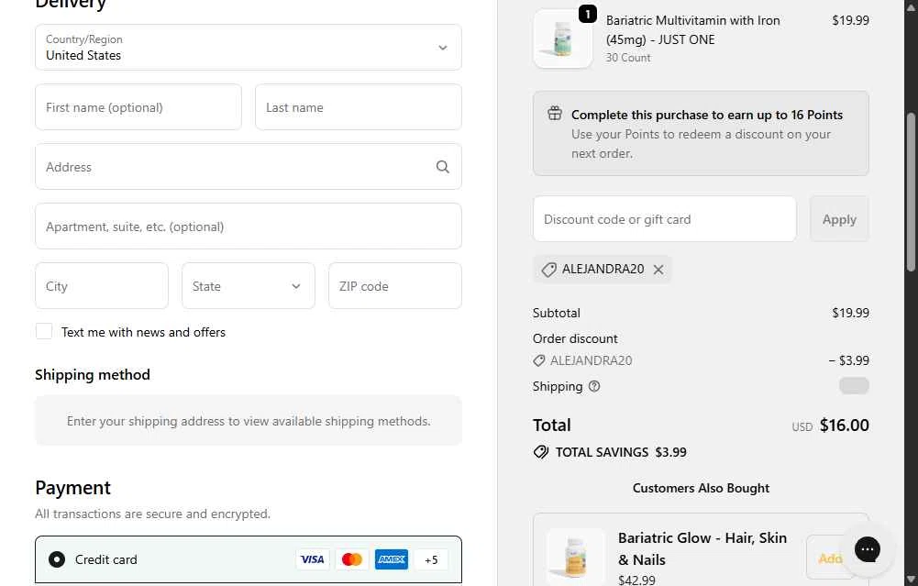Click the Bariatric Glow product thumbnail

click(576, 557)
